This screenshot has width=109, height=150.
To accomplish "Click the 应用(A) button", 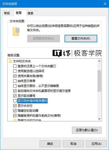I will tap(96, 144).
